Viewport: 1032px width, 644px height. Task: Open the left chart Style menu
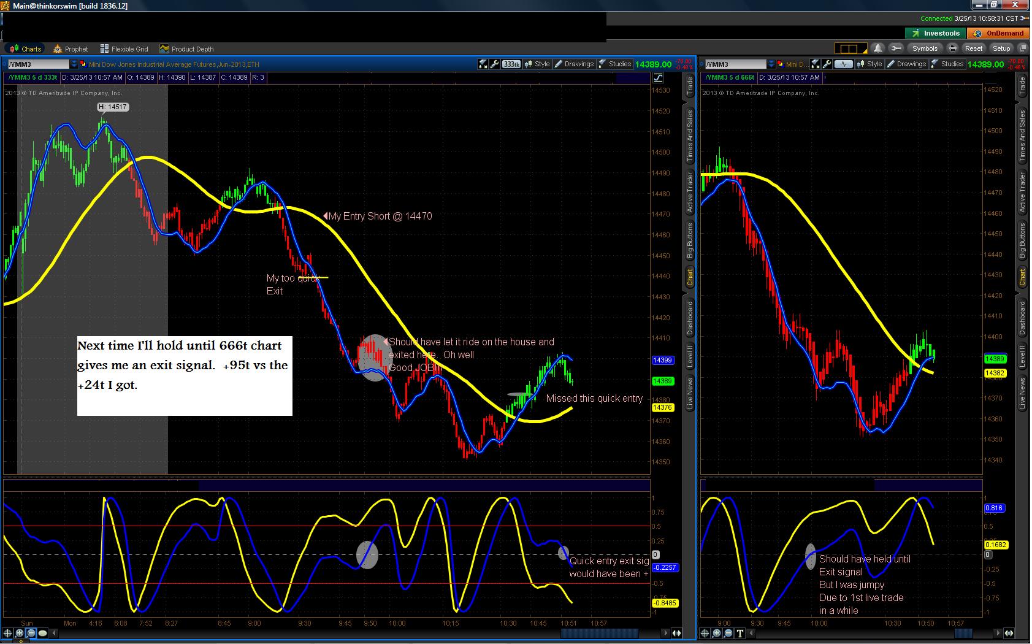coord(537,64)
